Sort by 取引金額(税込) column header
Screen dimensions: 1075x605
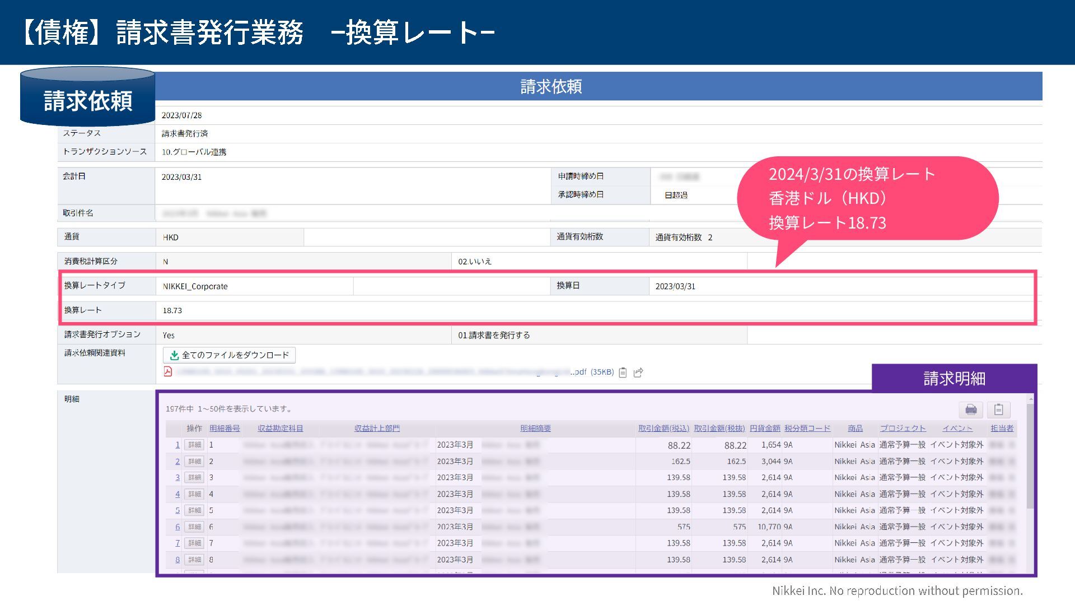tap(663, 429)
